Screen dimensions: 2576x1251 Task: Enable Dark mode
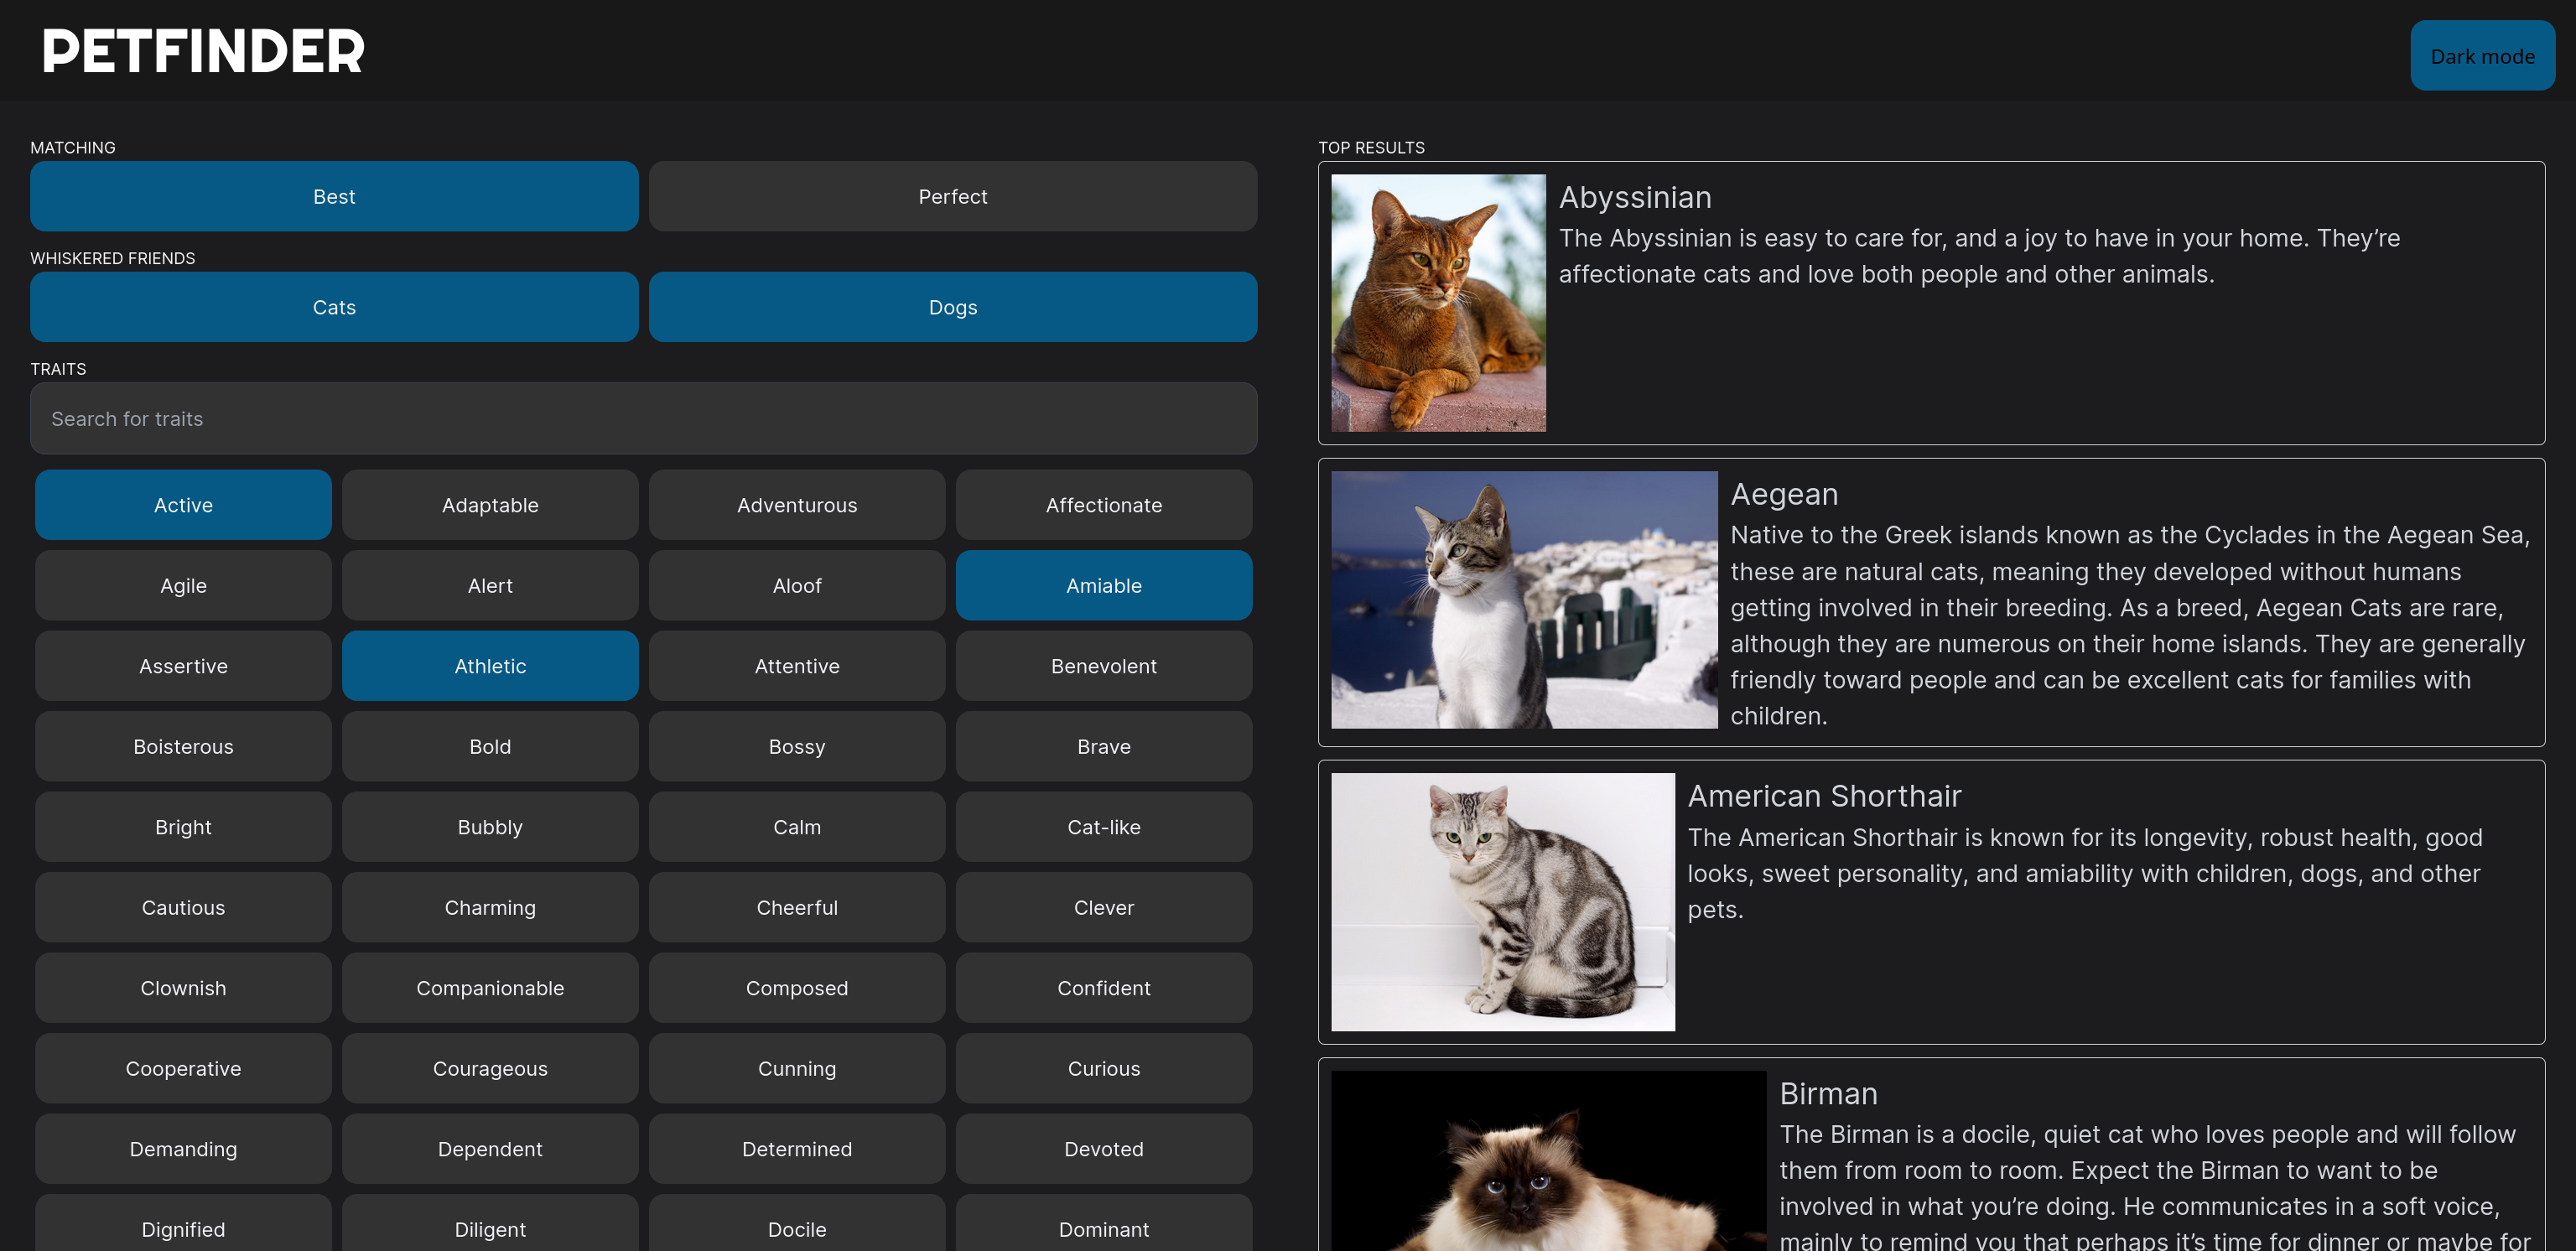(x=2482, y=55)
